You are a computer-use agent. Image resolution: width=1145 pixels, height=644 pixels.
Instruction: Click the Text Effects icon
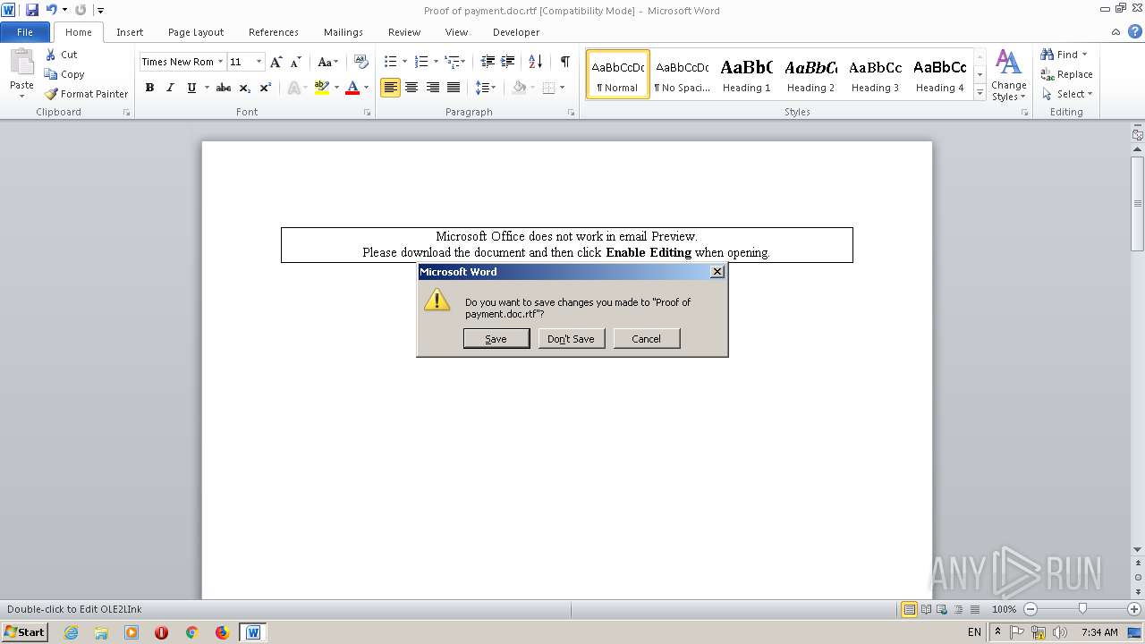pyautogui.click(x=294, y=88)
